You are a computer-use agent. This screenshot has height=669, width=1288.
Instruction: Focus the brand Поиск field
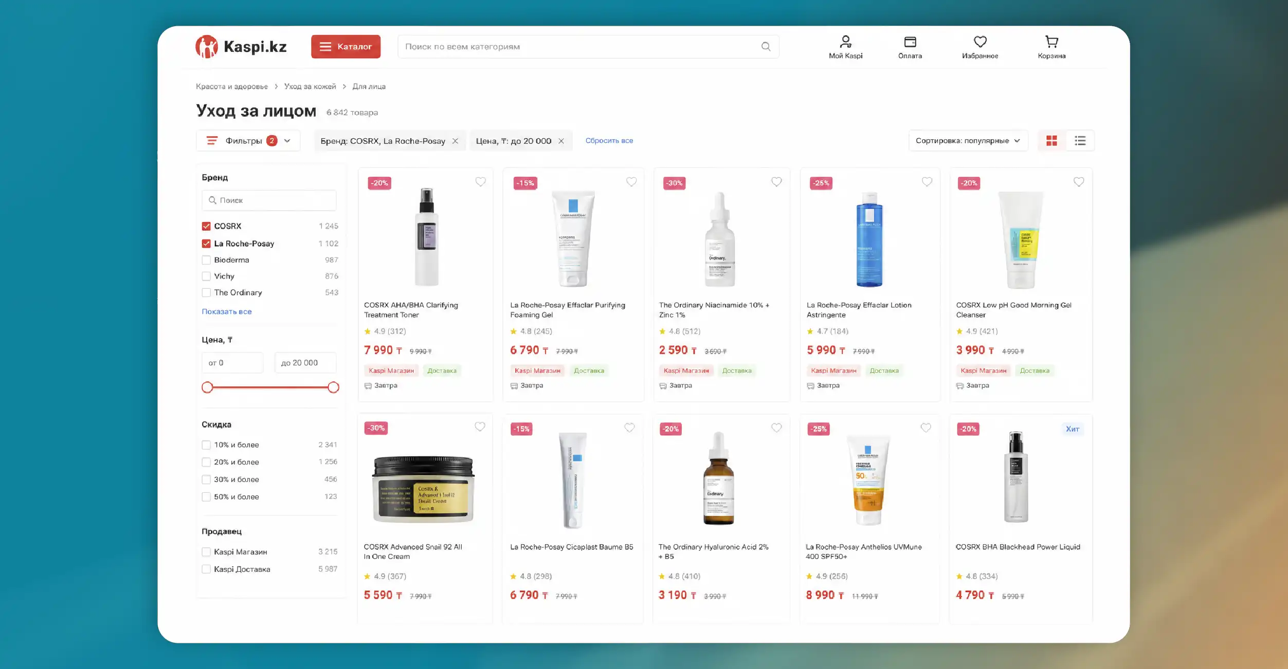[x=269, y=200]
